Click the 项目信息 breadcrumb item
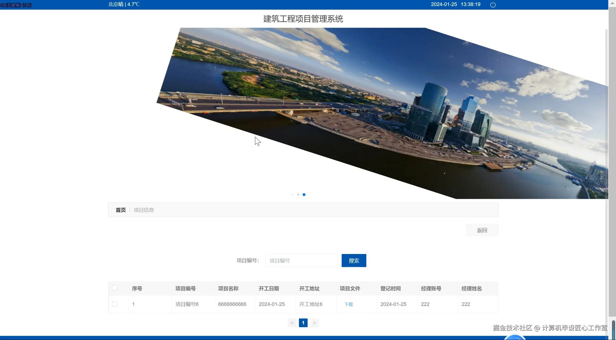The image size is (616, 340). 144,210
